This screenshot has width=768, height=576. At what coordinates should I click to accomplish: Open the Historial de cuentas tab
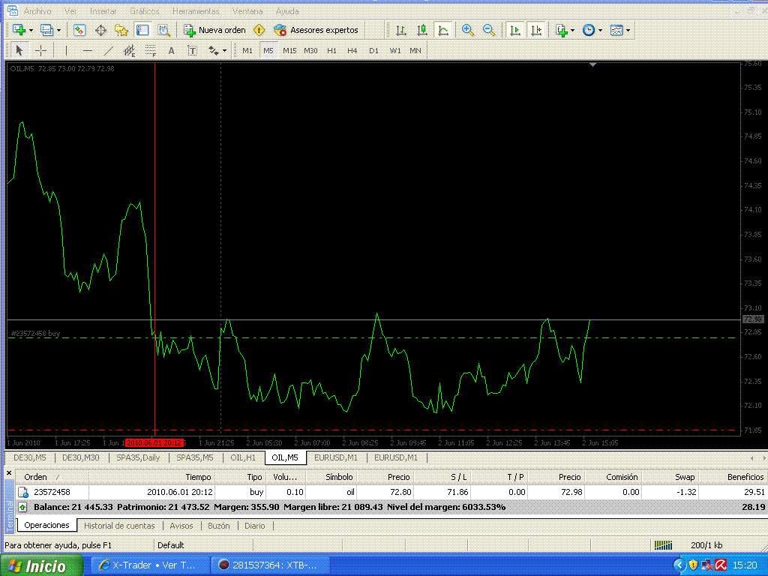coord(119,526)
